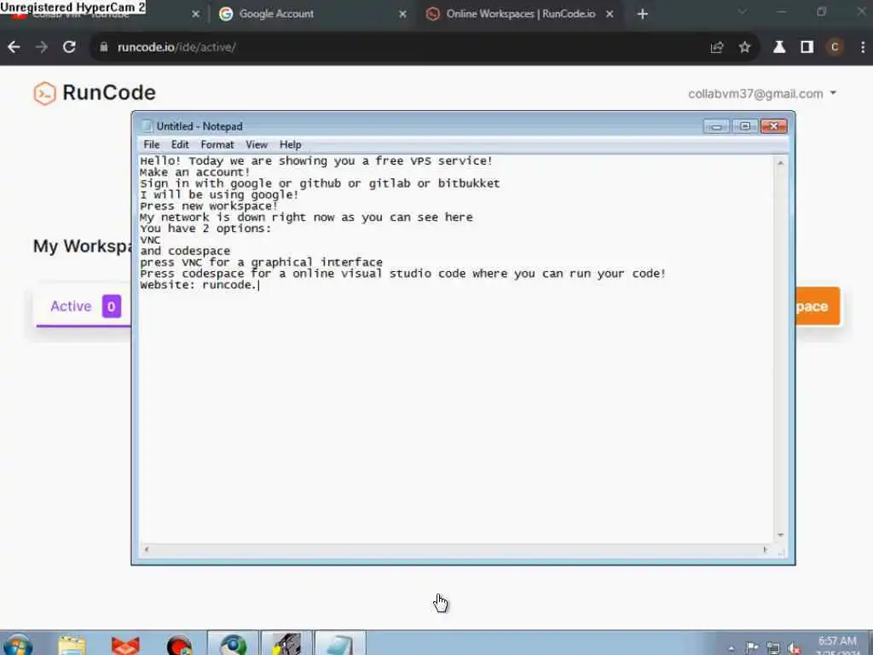The width and height of the screenshot is (873, 655).
Task: Bookmark this page with the star icon
Action: click(744, 48)
